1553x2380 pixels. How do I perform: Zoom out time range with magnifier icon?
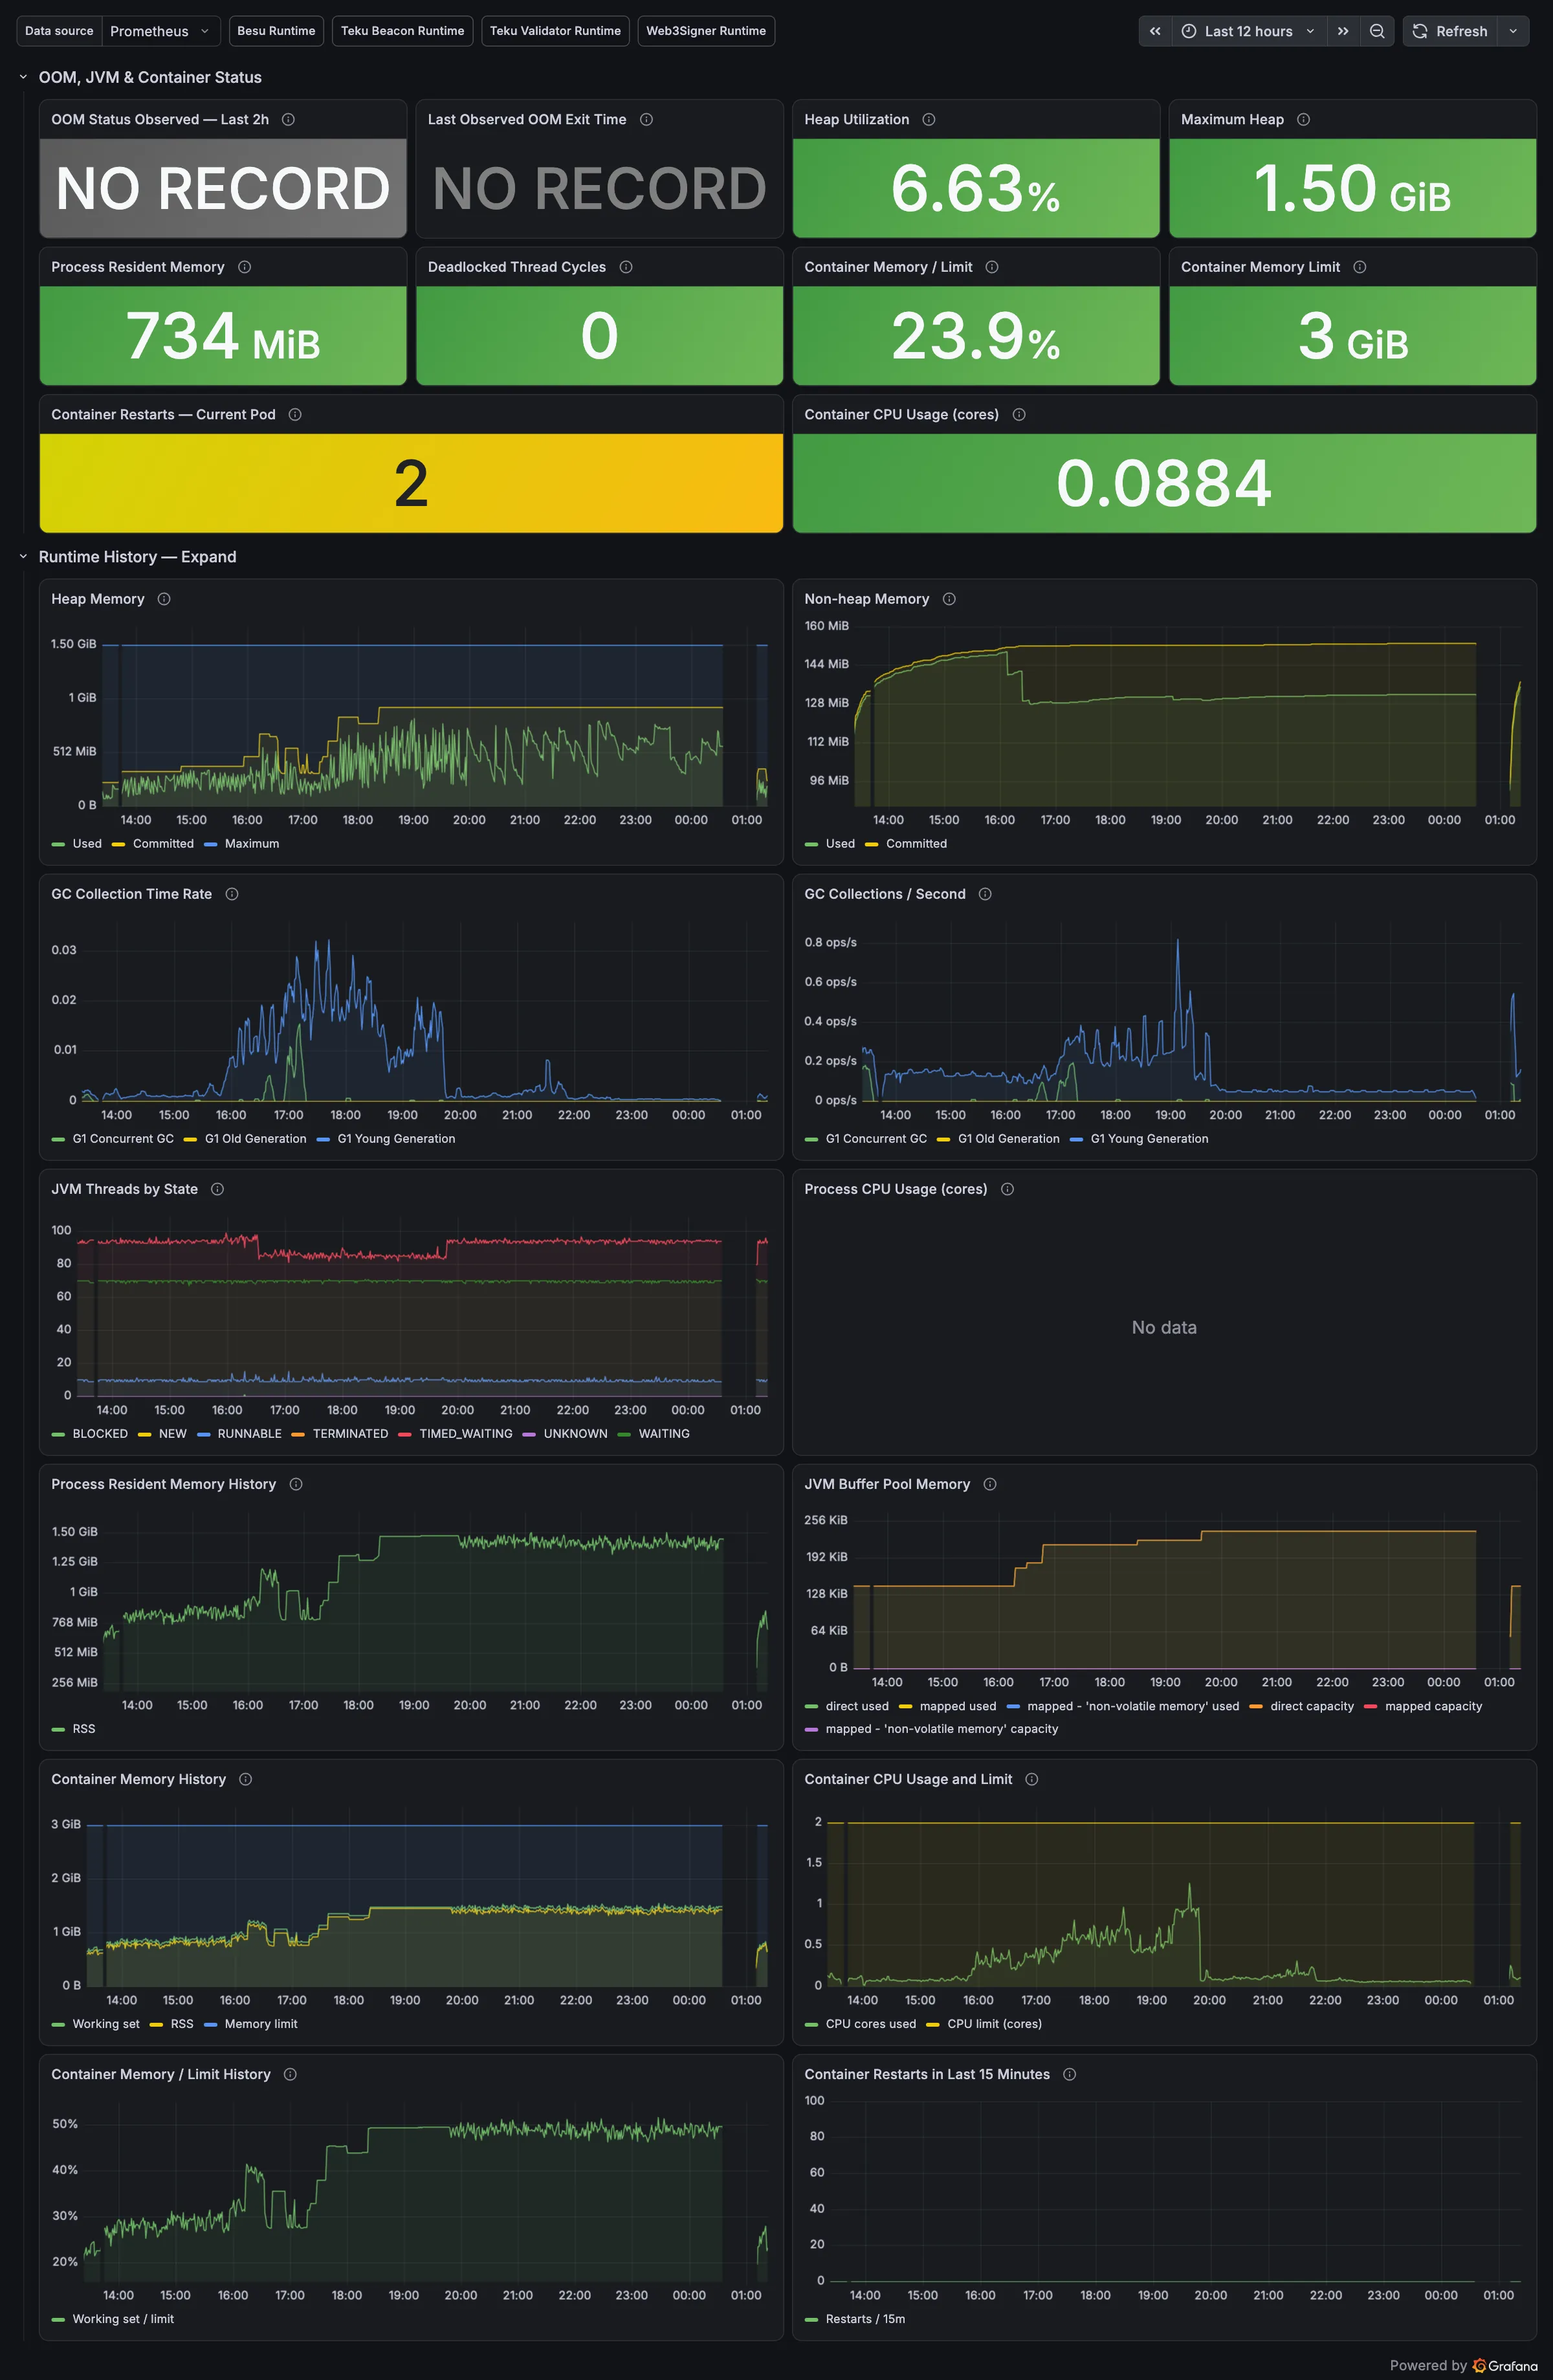click(x=1377, y=31)
